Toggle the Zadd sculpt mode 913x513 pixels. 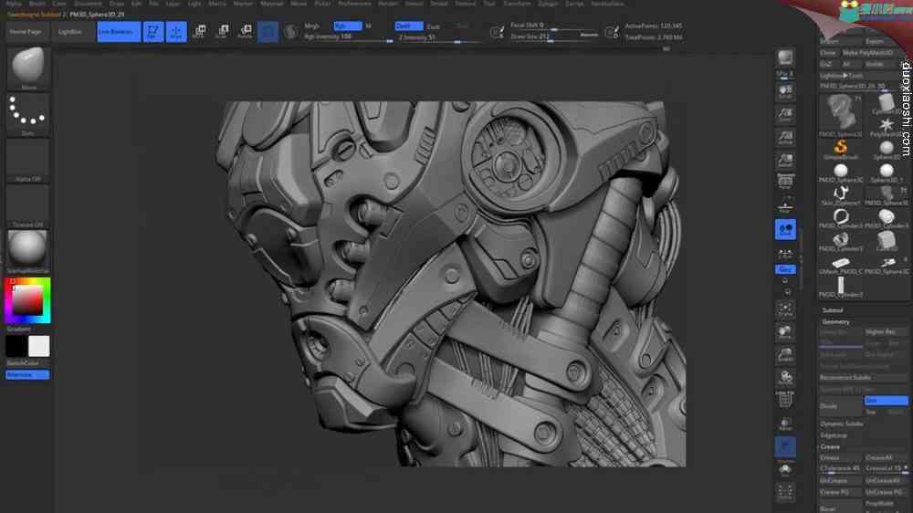tap(409, 26)
